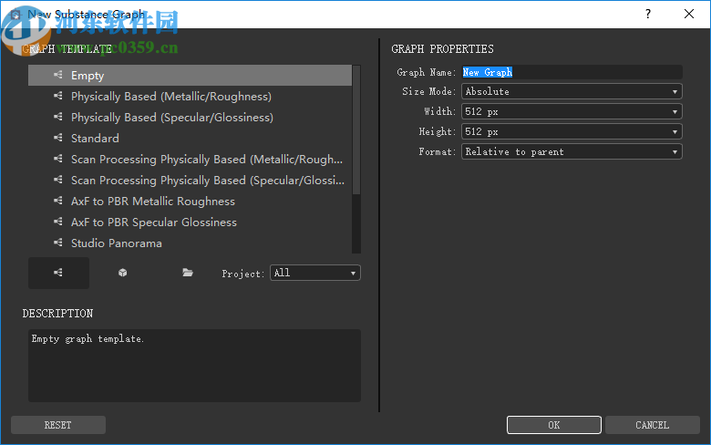The image size is (711, 445).
Task: Pick Scan Processing Physically Based (Specular/Glossi...) template
Action: [190, 180]
